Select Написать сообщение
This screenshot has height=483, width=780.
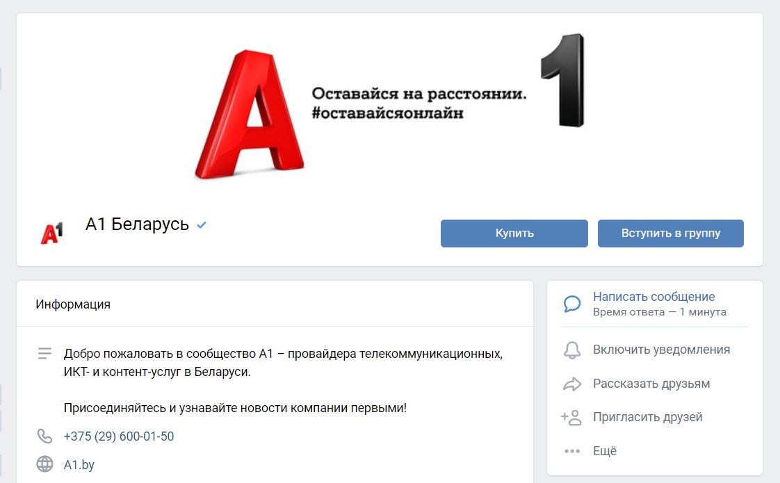[x=653, y=297]
